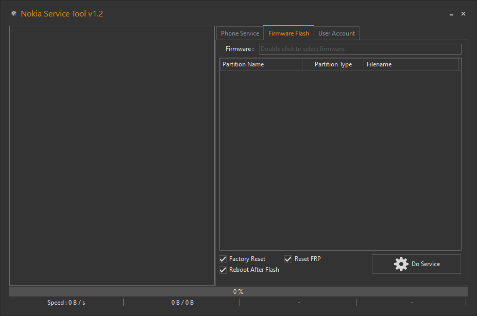The width and height of the screenshot is (477, 316).
Task: Minimize the Nokia Service Tool window
Action: [451, 14]
